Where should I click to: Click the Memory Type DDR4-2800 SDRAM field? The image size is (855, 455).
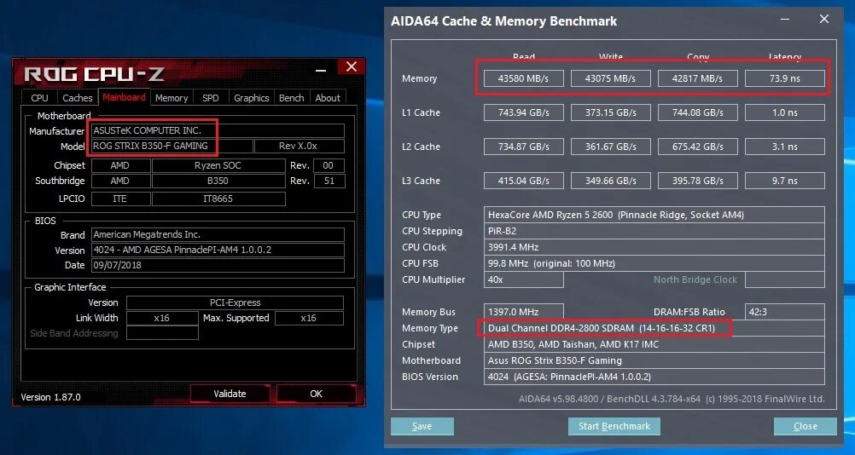[x=654, y=328]
